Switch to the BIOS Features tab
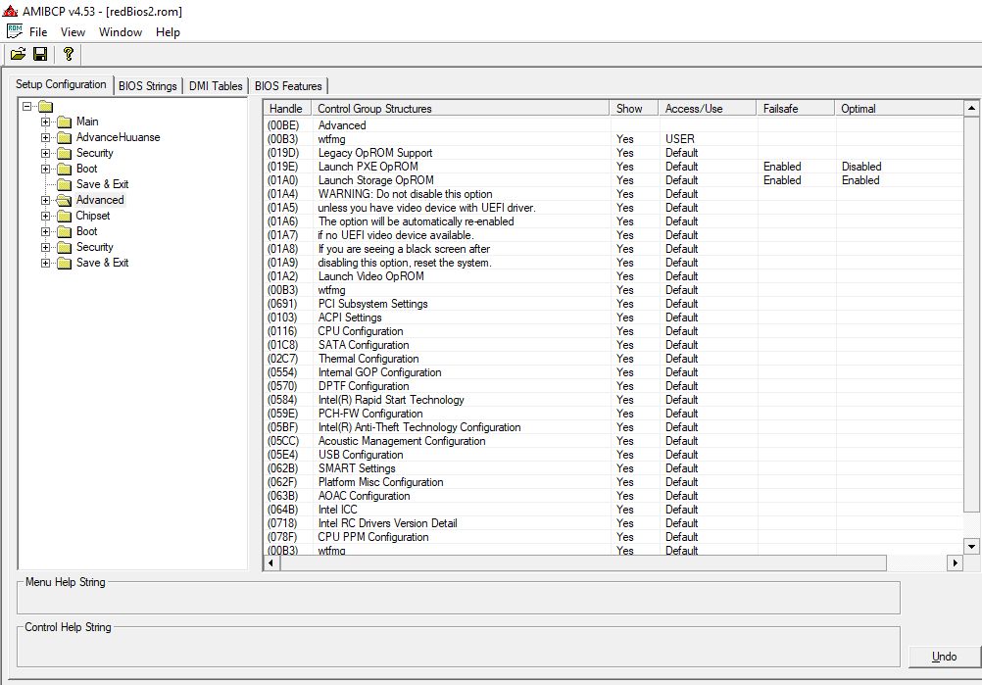 [288, 86]
